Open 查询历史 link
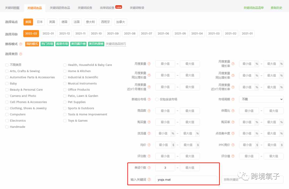289x189 pixels. [x=276, y=8]
